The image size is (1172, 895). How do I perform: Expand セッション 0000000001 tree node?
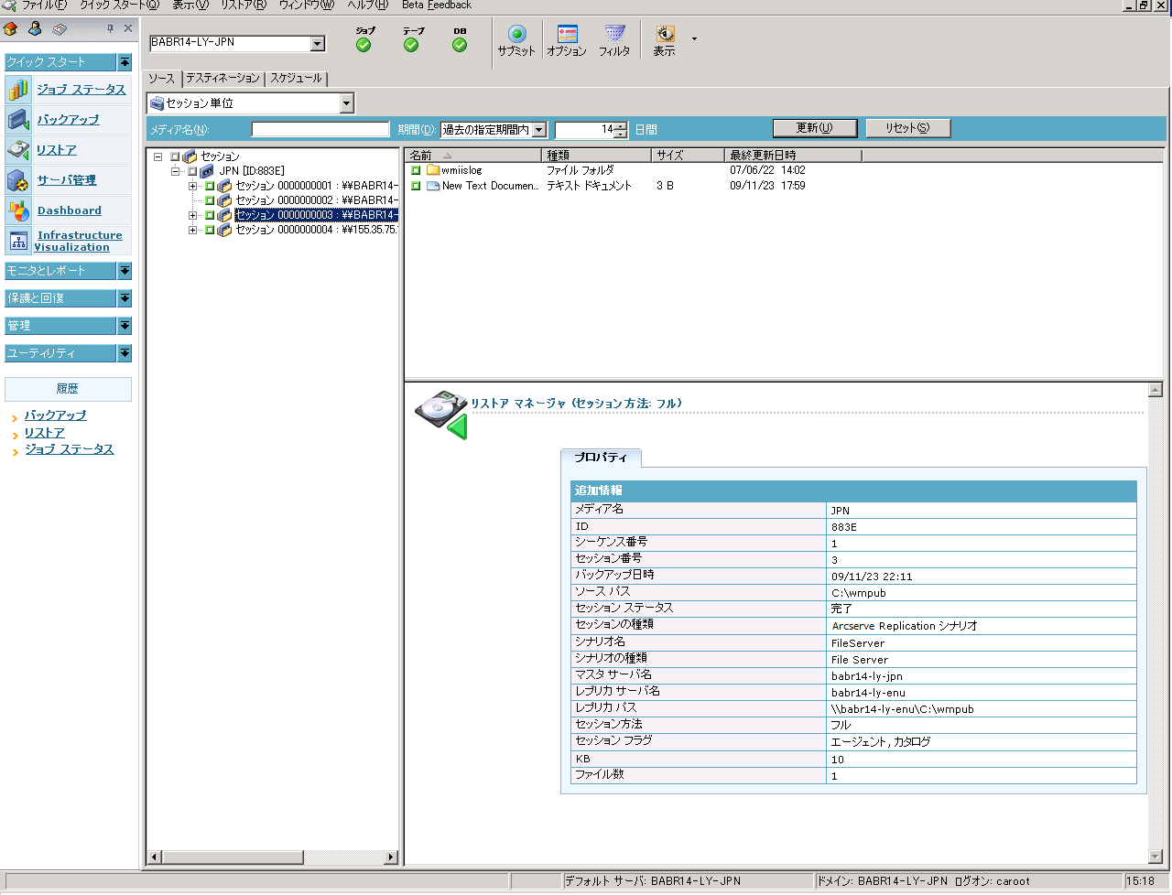pyautogui.click(x=192, y=186)
